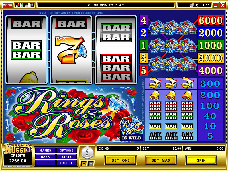Image resolution: width=228 pixels, height=171 pixels.
Task: Open the GAMES menu
Action: (x=46, y=150)
